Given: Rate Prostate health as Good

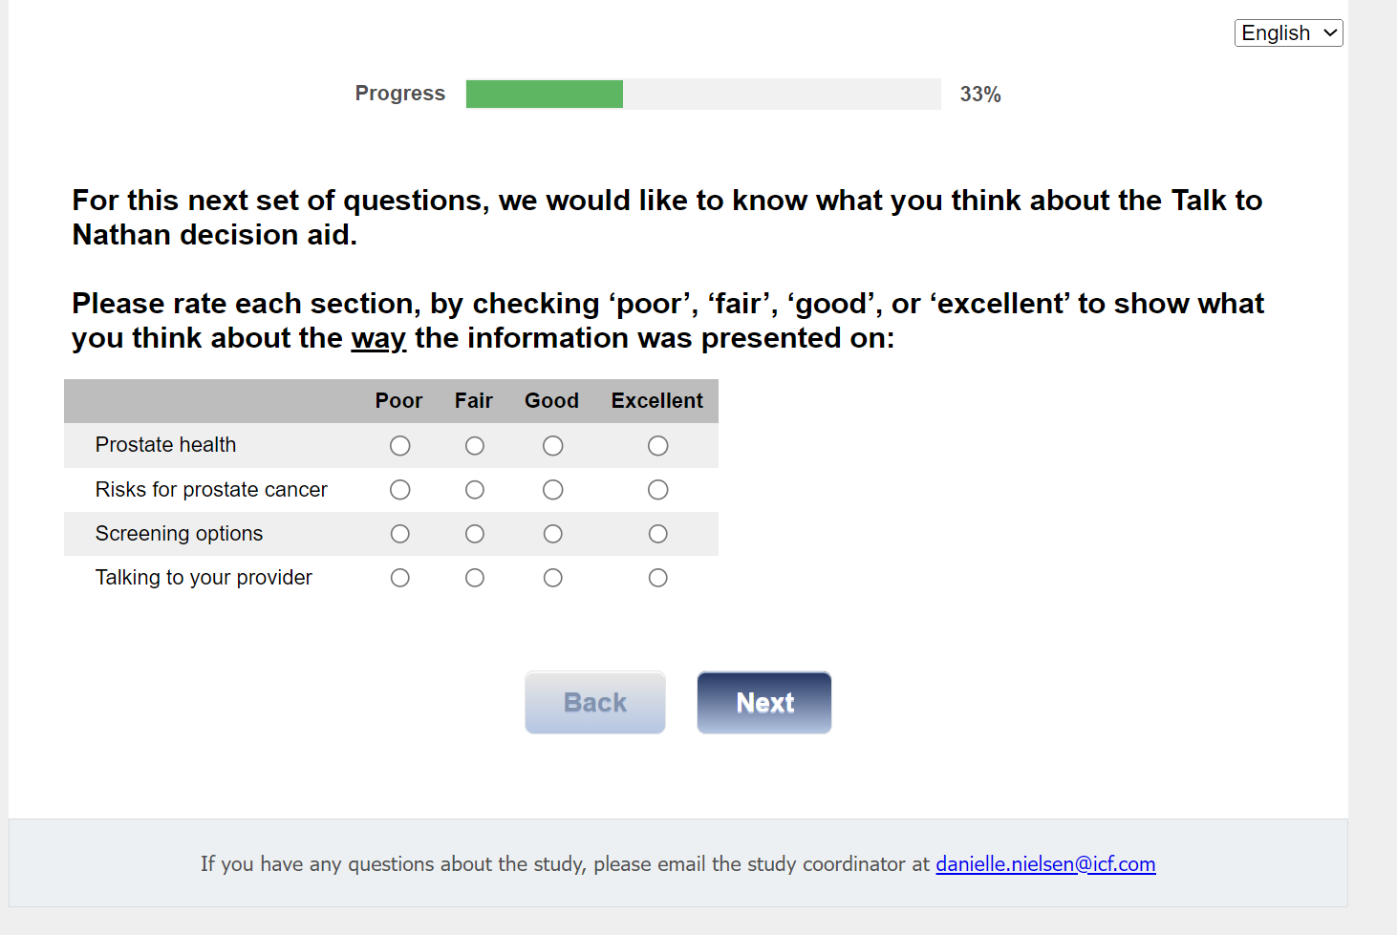Looking at the screenshot, I should [553, 446].
